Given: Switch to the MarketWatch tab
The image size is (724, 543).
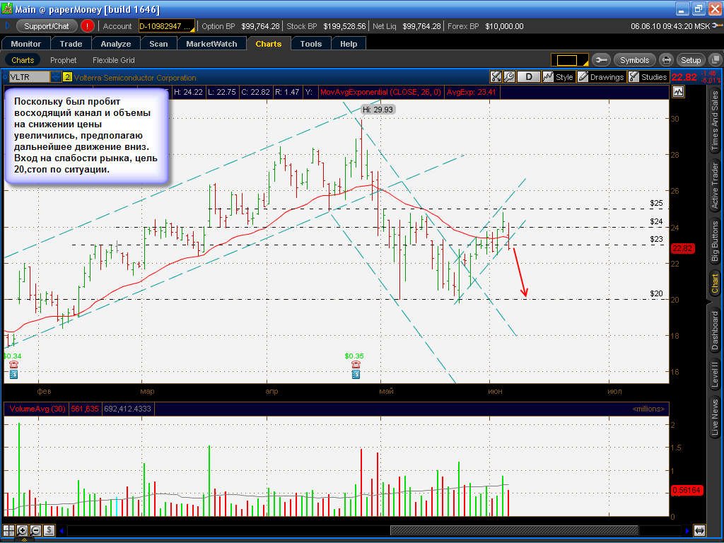Looking at the screenshot, I should (x=211, y=44).
